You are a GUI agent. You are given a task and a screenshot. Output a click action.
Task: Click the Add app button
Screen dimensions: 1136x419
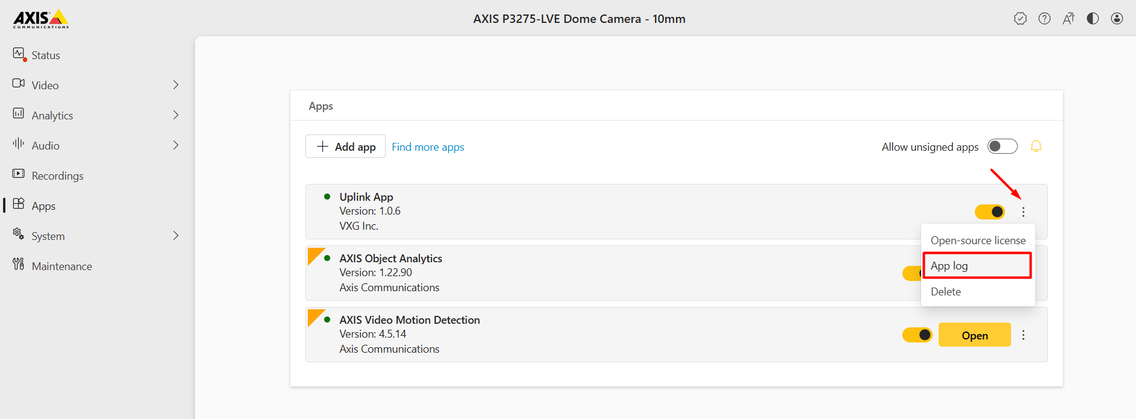(x=345, y=146)
